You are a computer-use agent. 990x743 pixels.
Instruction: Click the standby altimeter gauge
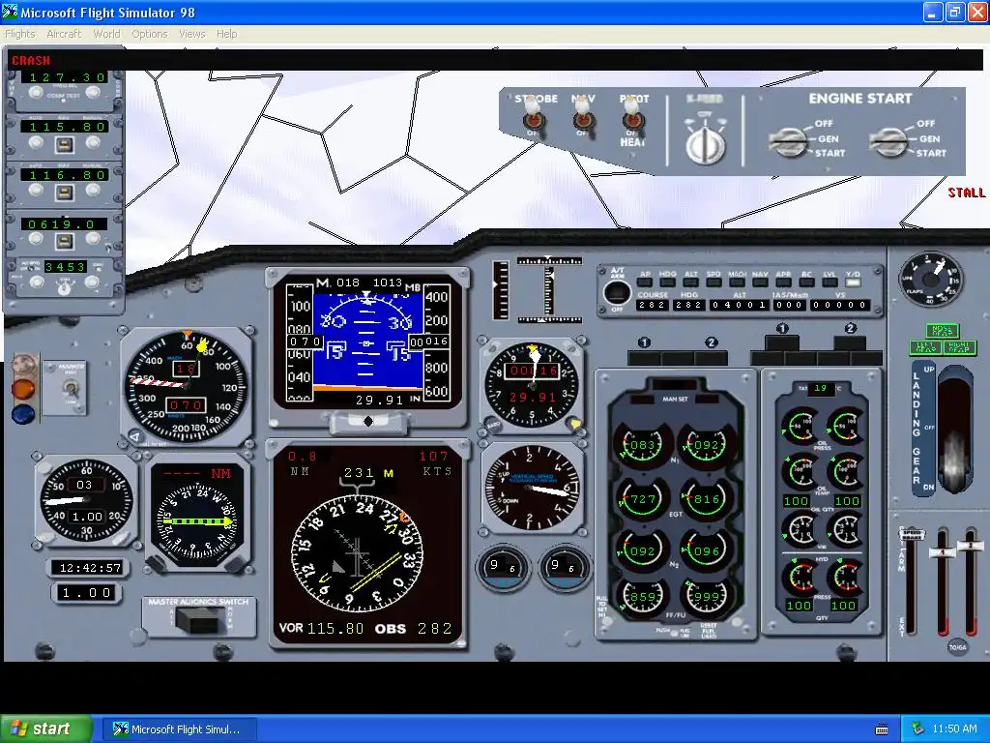pos(533,385)
